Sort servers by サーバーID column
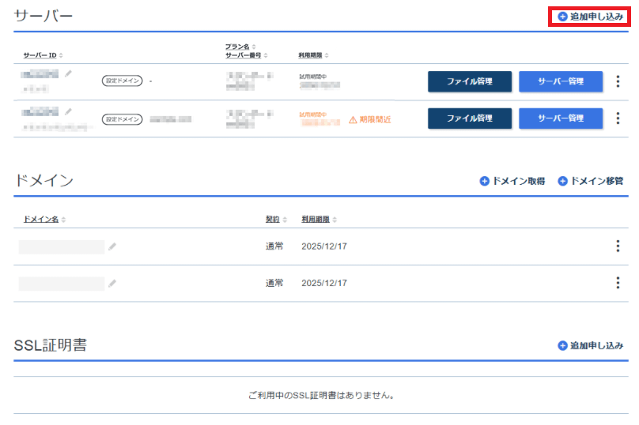 [43, 55]
